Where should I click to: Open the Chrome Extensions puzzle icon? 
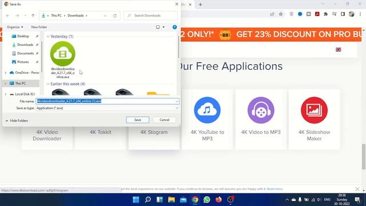pyautogui.click(x=325, y=14)
